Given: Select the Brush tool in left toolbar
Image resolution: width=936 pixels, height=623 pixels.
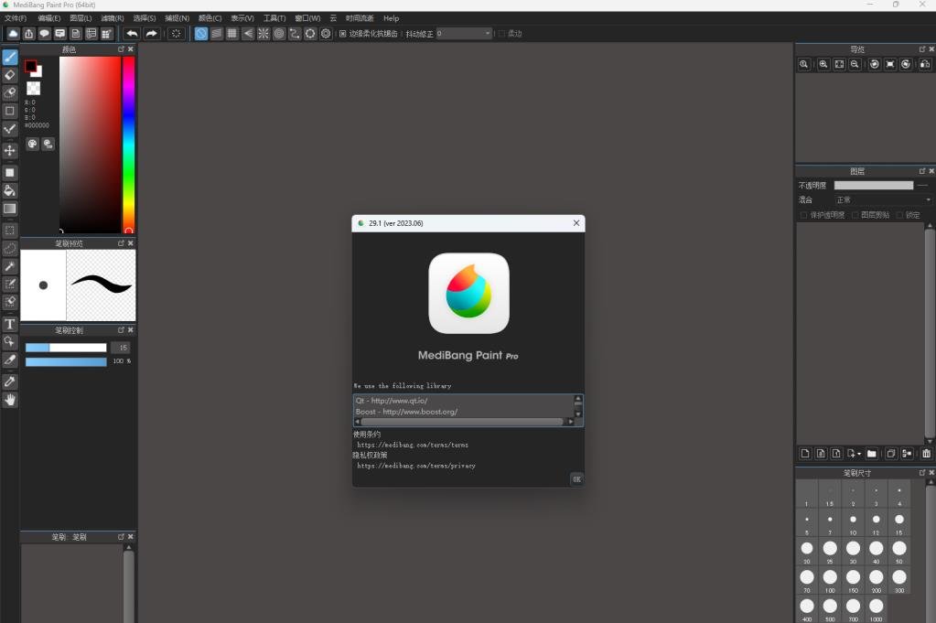Looking at the screenshot, I should click(10, 58).
